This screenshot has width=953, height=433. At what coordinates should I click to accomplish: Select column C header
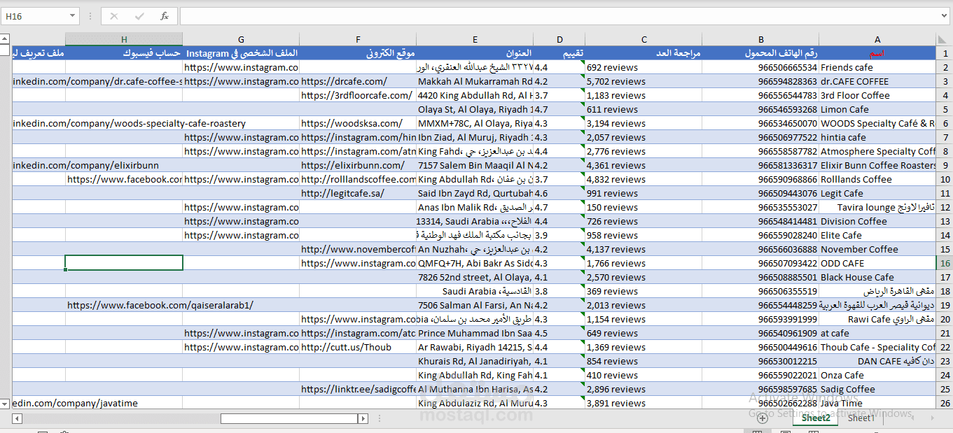click(644, 40)
